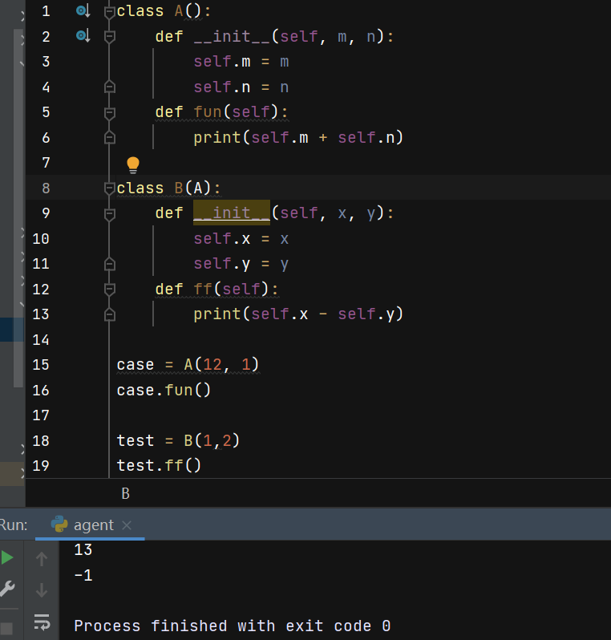The height and width of the screenshot is (640, 611).
Task: Click fold end marker on line 13
Action: (109, 314)
